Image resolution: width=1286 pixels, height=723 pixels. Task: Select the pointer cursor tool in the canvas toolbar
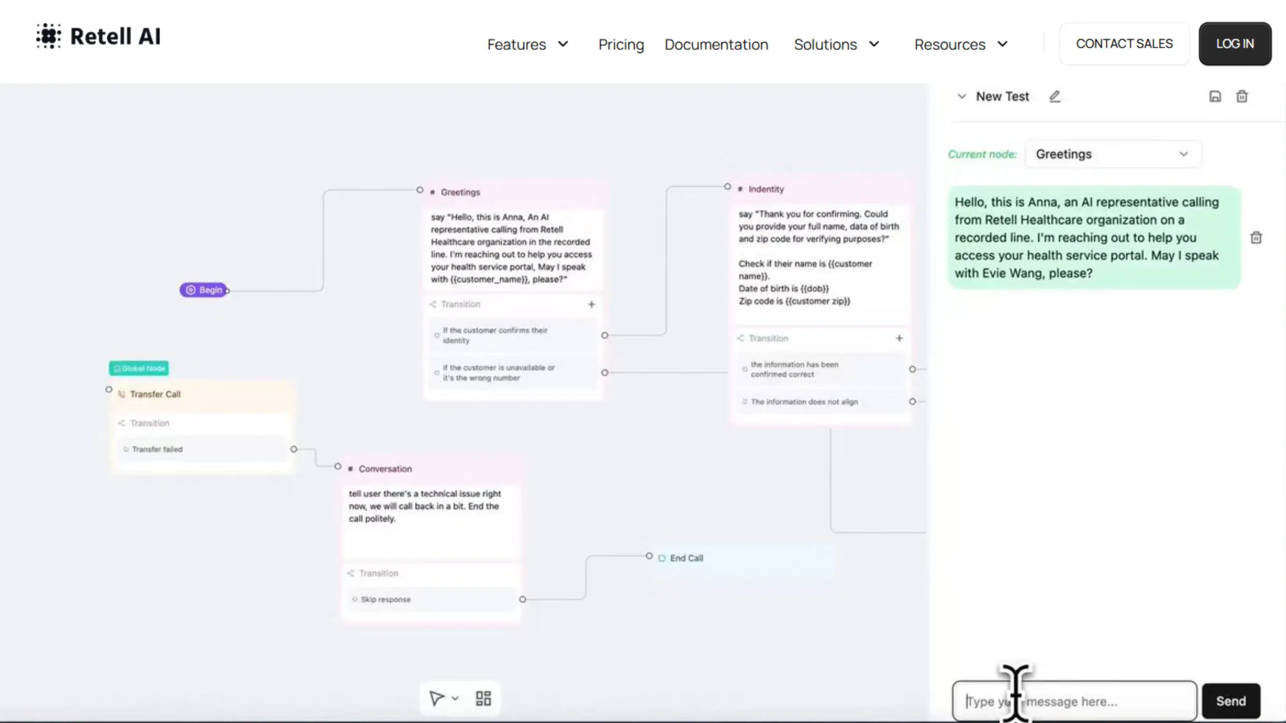coord(437,699)
